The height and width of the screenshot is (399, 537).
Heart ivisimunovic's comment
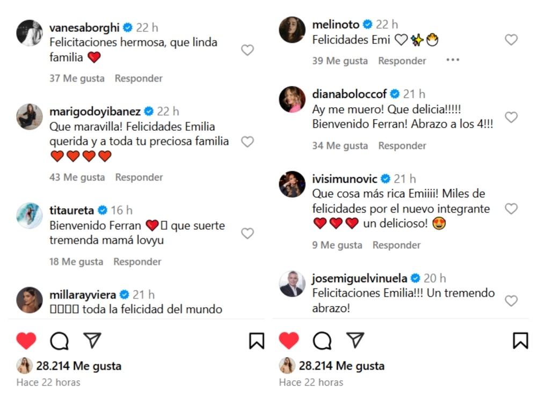(x=511, y=209)
